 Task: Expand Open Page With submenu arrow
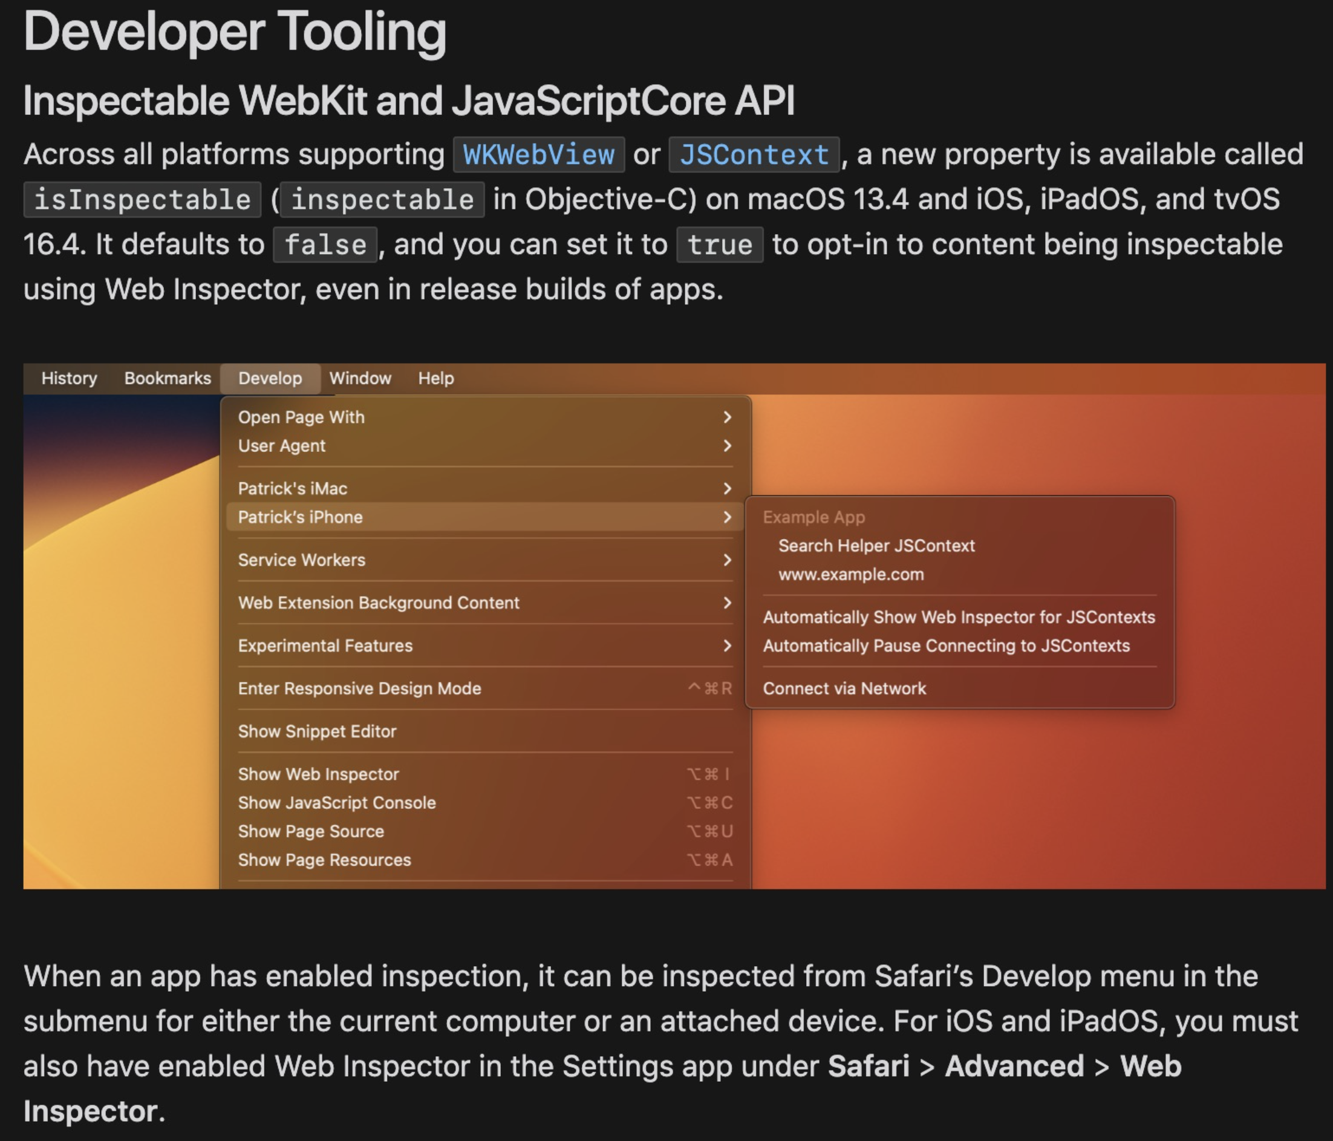[x=727, y=417]
